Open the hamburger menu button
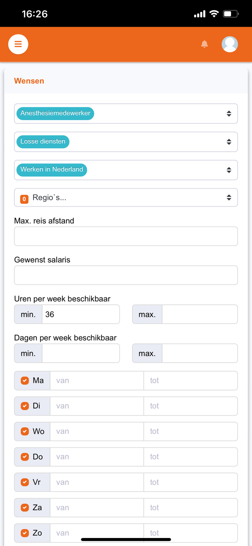Viewport: 252px width, 546px height. click(18, 44)
